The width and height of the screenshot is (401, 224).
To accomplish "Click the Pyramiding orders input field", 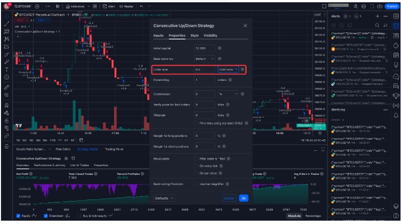I will 204,80.
